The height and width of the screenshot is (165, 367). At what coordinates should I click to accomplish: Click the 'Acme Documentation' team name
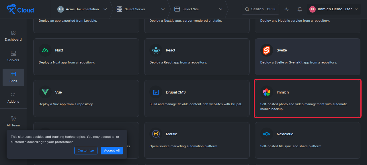click(82, 9)
